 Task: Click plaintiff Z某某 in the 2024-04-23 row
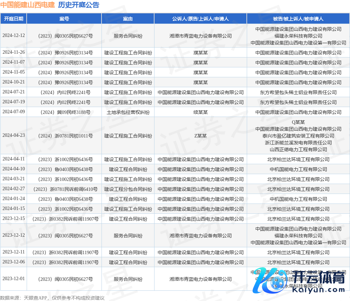pyautogui.click(x=200, y=136)
